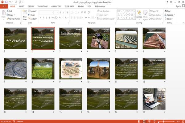
Task: Expand the shapes gallery more arrow
Action: click(135, 18)
